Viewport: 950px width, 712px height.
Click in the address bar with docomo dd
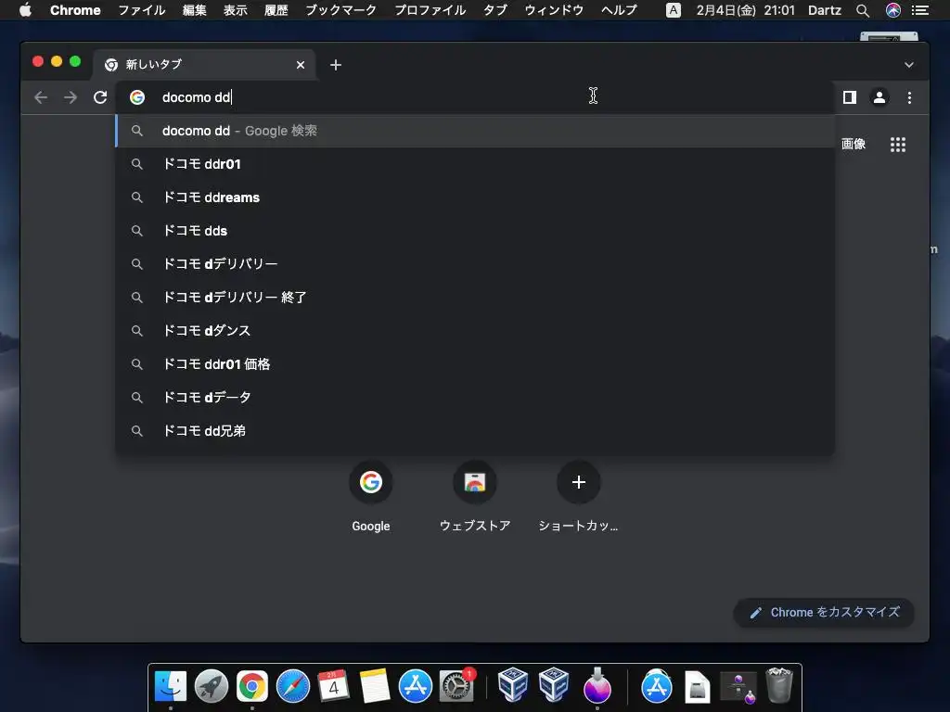click(x=474, y=97)
